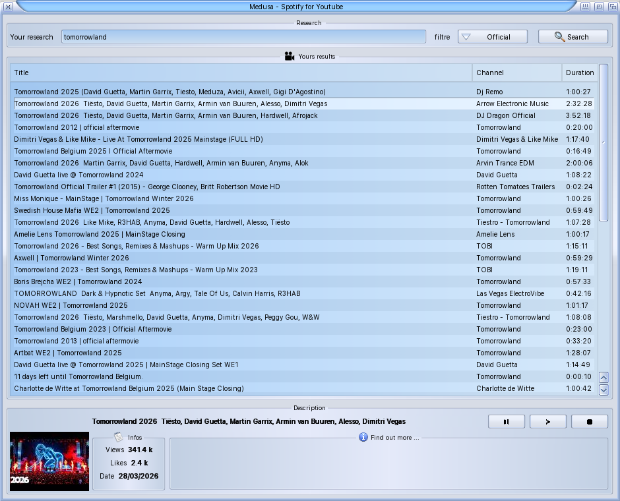Screen dimensions: 620x501
Task: Select 'Tomorrowland Official Trailer #1 (2015)' row
Action: 303,187
